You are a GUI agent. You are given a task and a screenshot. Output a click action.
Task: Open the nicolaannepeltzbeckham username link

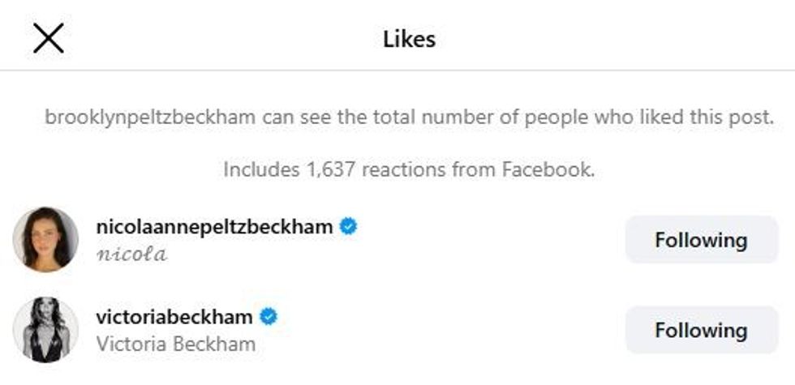[x=214, y=227]
